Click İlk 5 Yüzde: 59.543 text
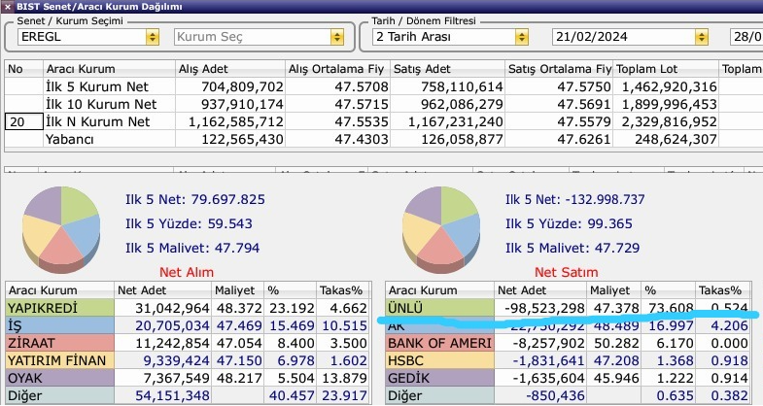Screen dimensions: 763x406 [189, 223]
